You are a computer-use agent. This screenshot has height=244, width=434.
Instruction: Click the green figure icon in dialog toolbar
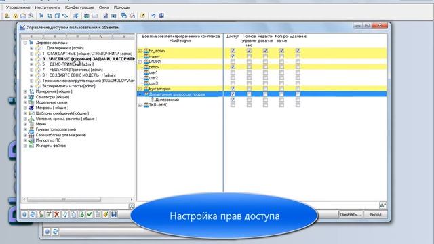tap(41, 214)
